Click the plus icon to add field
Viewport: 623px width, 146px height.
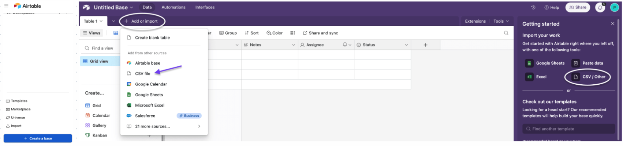pos(425,45)
